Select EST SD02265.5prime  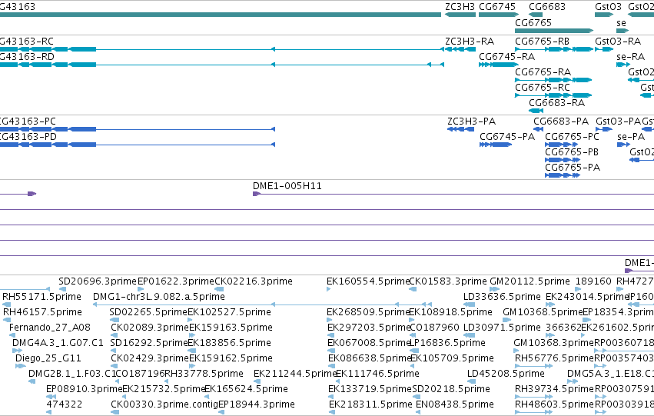[x=115, y=320]
